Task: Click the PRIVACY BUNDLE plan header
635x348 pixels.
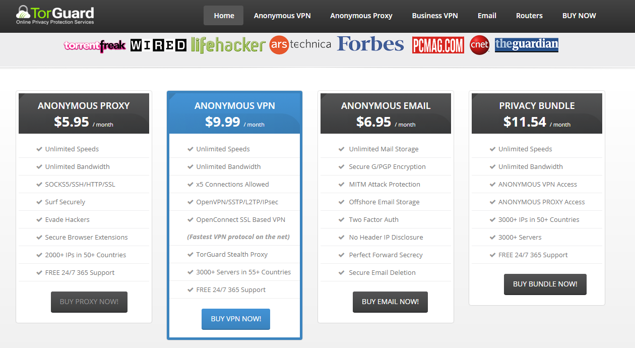Action: click(537, 113)
